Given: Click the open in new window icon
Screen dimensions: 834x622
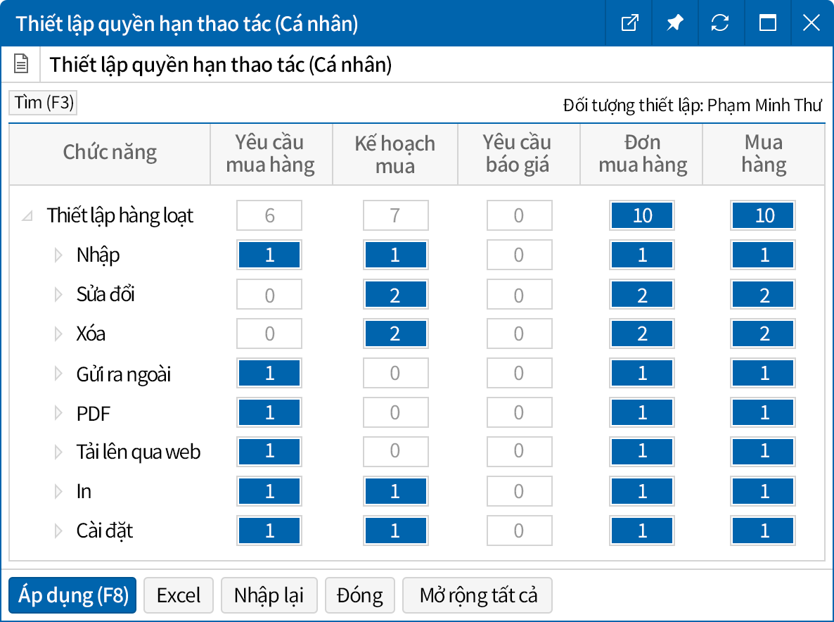Looking at the screenshot, I should click(629, 23).
